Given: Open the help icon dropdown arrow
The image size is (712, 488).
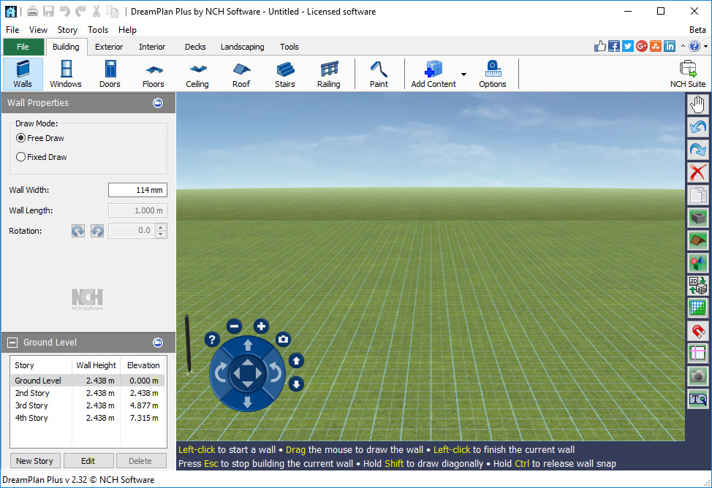Looking at the screenshot, I should tap(705, 46).
